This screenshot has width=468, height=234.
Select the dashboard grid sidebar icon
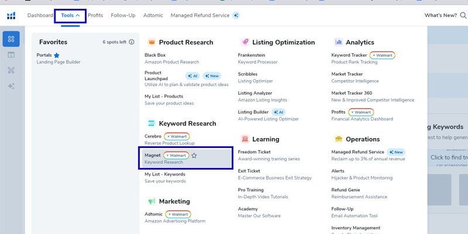point(11,39)
